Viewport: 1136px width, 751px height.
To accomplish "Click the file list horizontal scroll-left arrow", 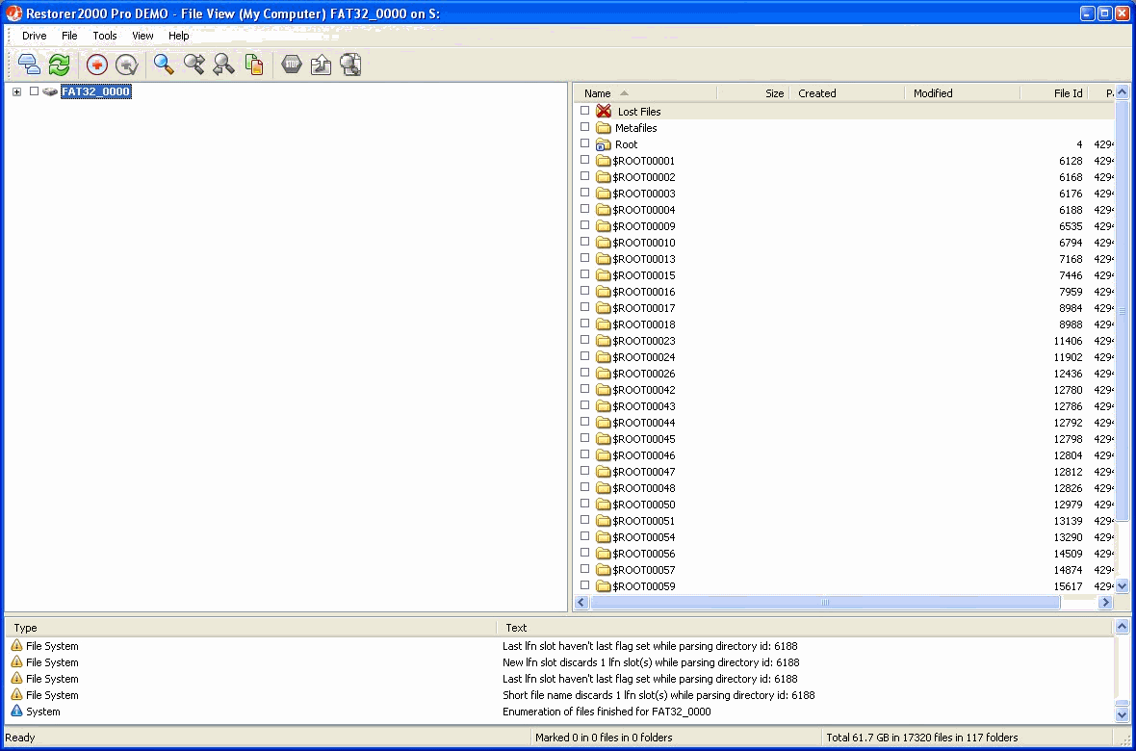I will 581,603.
